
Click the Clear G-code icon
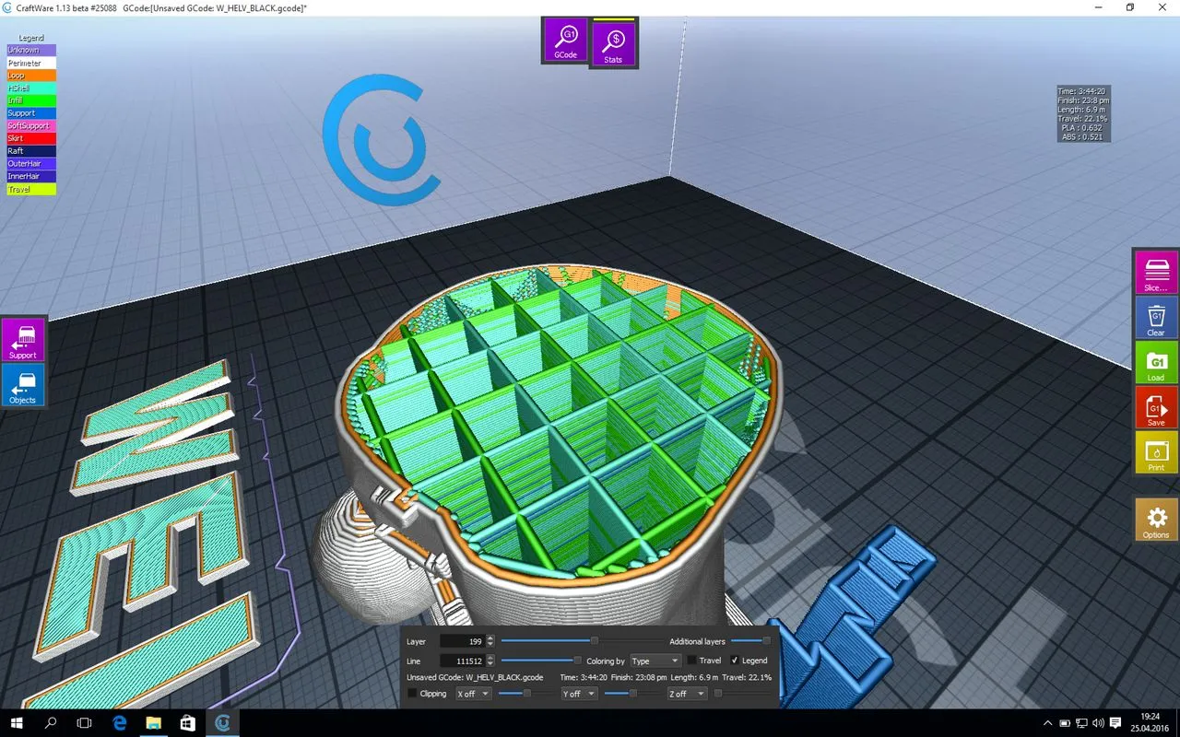[x=1155, y=318]
